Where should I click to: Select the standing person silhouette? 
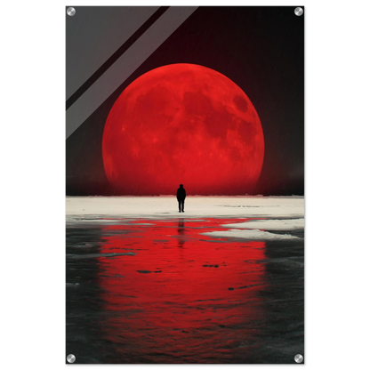click(x=181, y=198)
